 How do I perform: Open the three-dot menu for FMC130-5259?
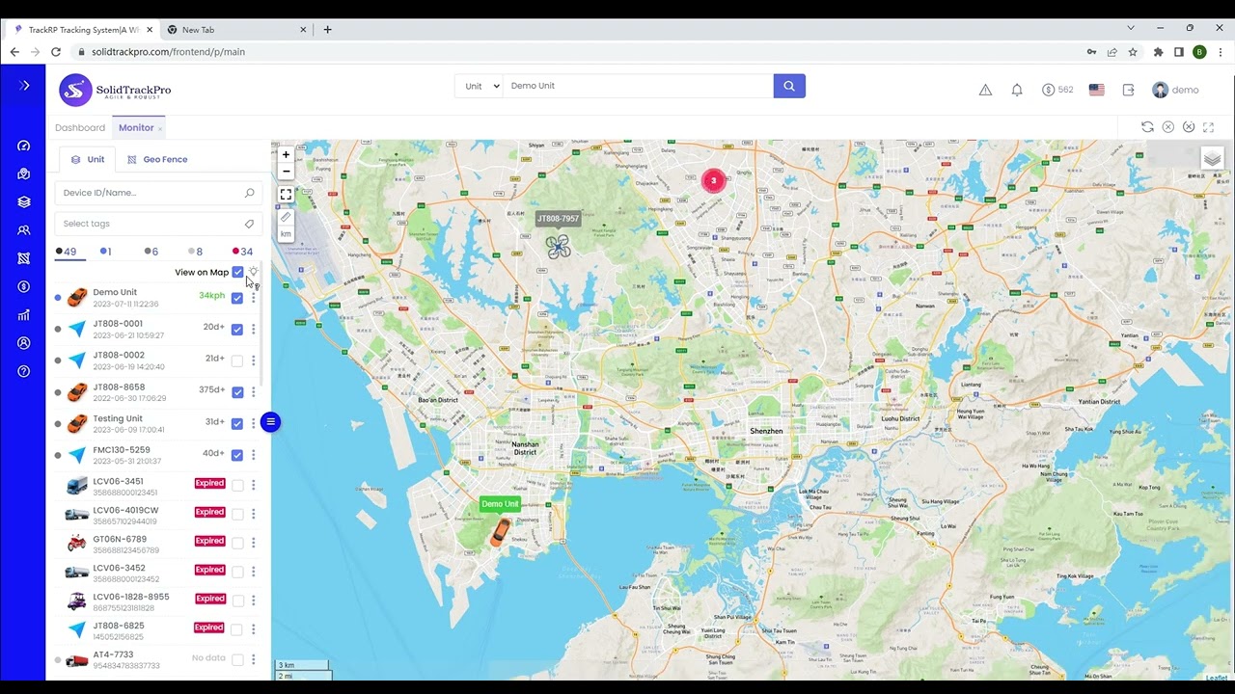254,455
